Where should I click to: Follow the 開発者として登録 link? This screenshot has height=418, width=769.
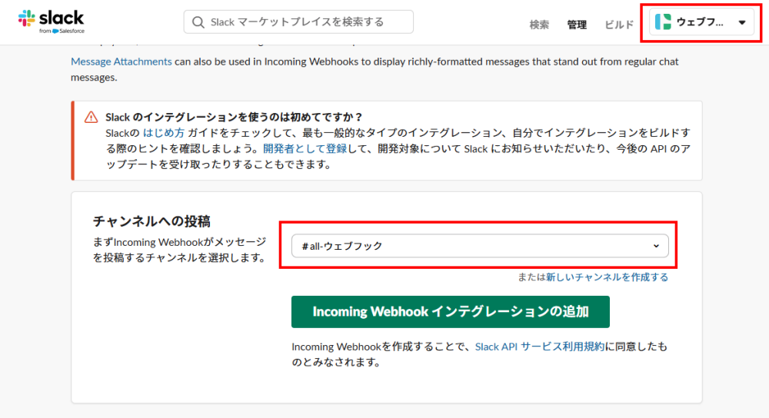[305, 148]
